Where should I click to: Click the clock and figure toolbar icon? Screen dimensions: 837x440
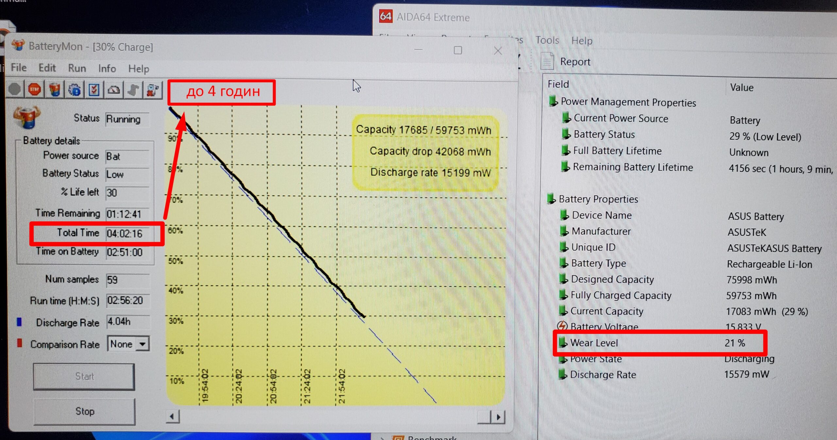[x=152, y=89]
